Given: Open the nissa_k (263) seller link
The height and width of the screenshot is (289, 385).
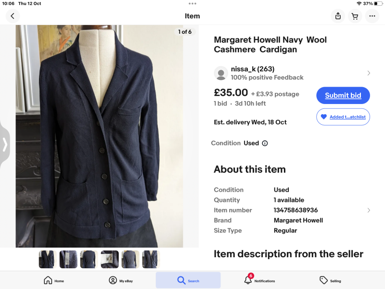Looking at the screenshot, I should point(253,69).
